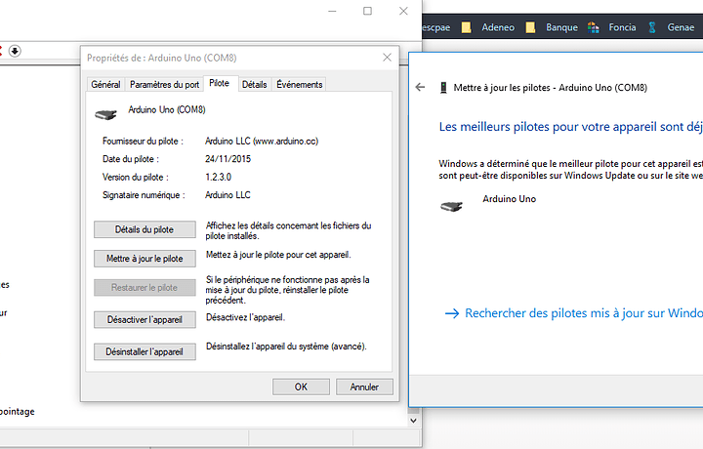The height and width of the screenshot is (449, 703).
Task: Click the driver date 24/11/2015
Action: (x=227, y=159)
